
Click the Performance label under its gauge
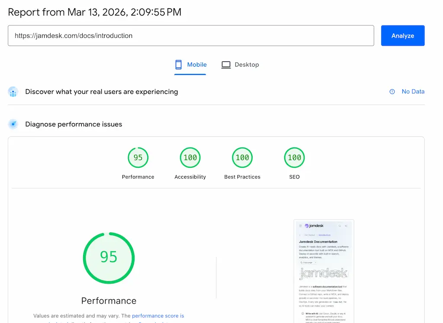click(x=109, y=301)
